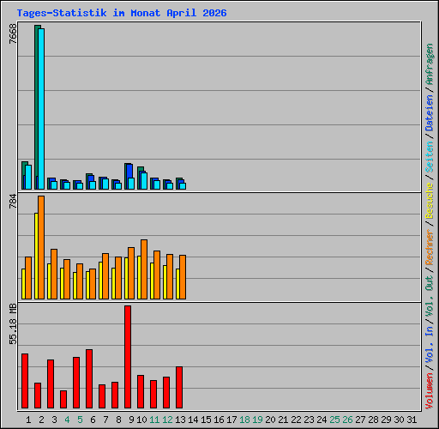Click the tall red Volumen bar for day 9
The height and width of the screenshot is (429, 439).
pyautogui.click(x=128, y=357)
